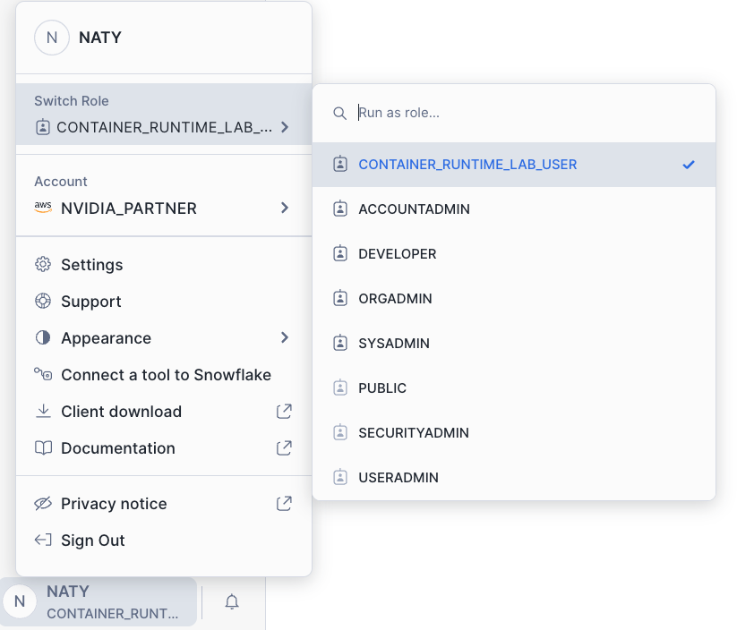Click the AWS logo next to NVIDIA_PARTNER

click(x=43, y=208)
